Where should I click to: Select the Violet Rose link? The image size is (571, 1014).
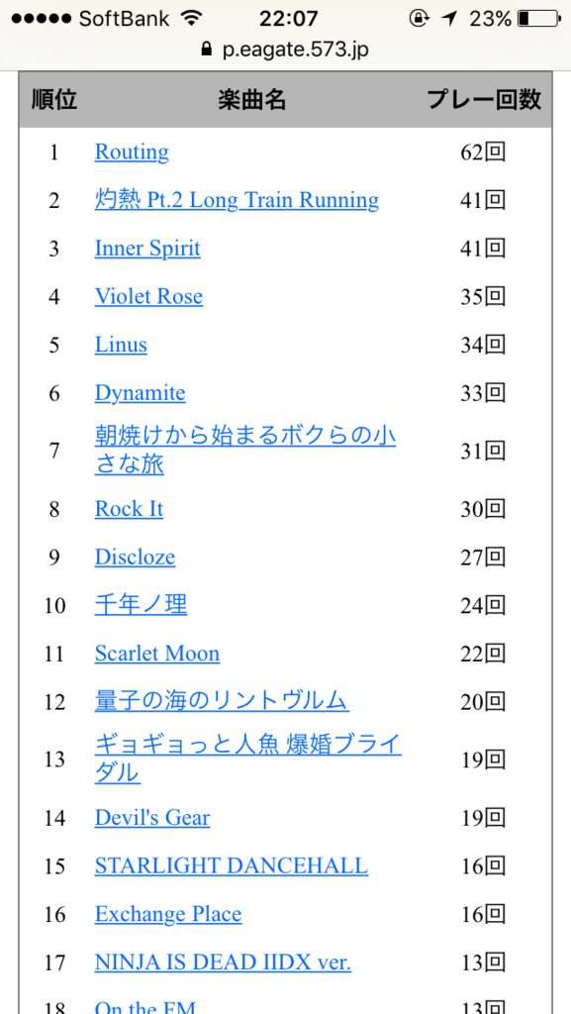tap(148, 296)
